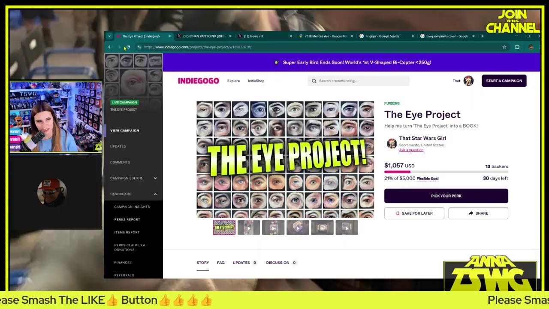Click the Search crowdfunding input field
549x309 pixels.
point(360,81)
